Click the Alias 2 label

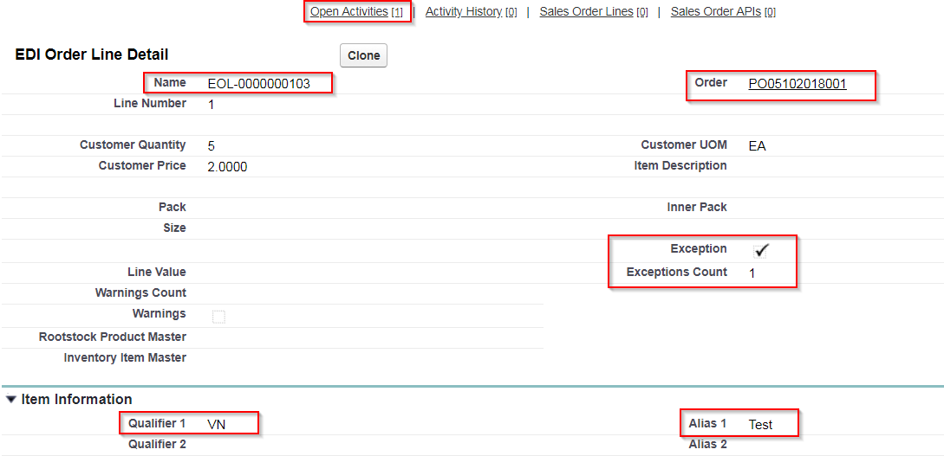(708, 445)
